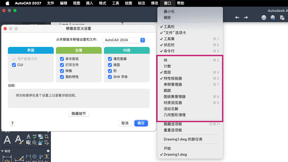This screenshot has height=162, width=288.
Task: Uncheck the CUI checkbox
Action: [x=14, y=65]
